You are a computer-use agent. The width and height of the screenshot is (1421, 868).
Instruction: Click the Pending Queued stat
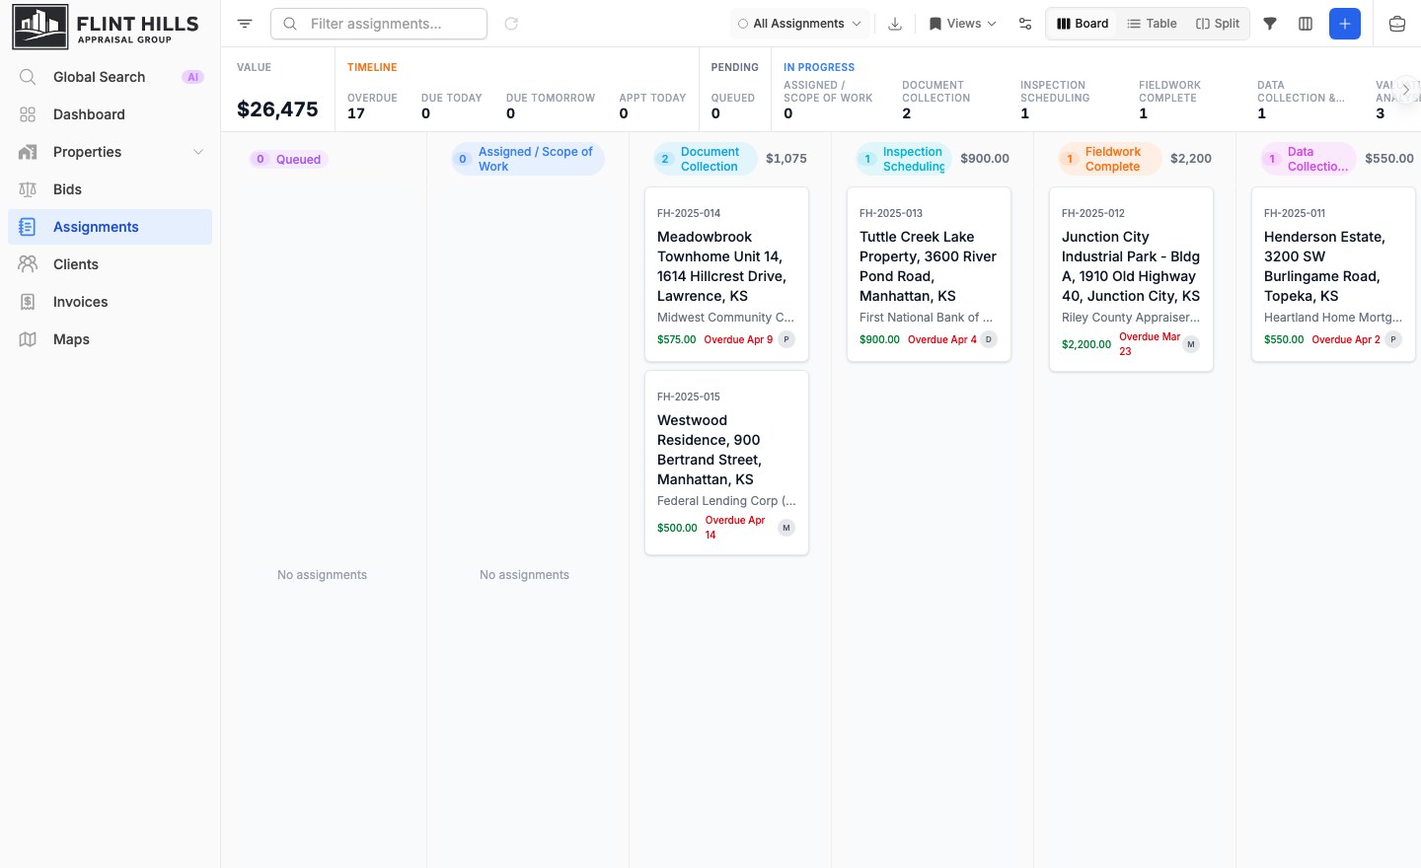click(x=733, y=106)
